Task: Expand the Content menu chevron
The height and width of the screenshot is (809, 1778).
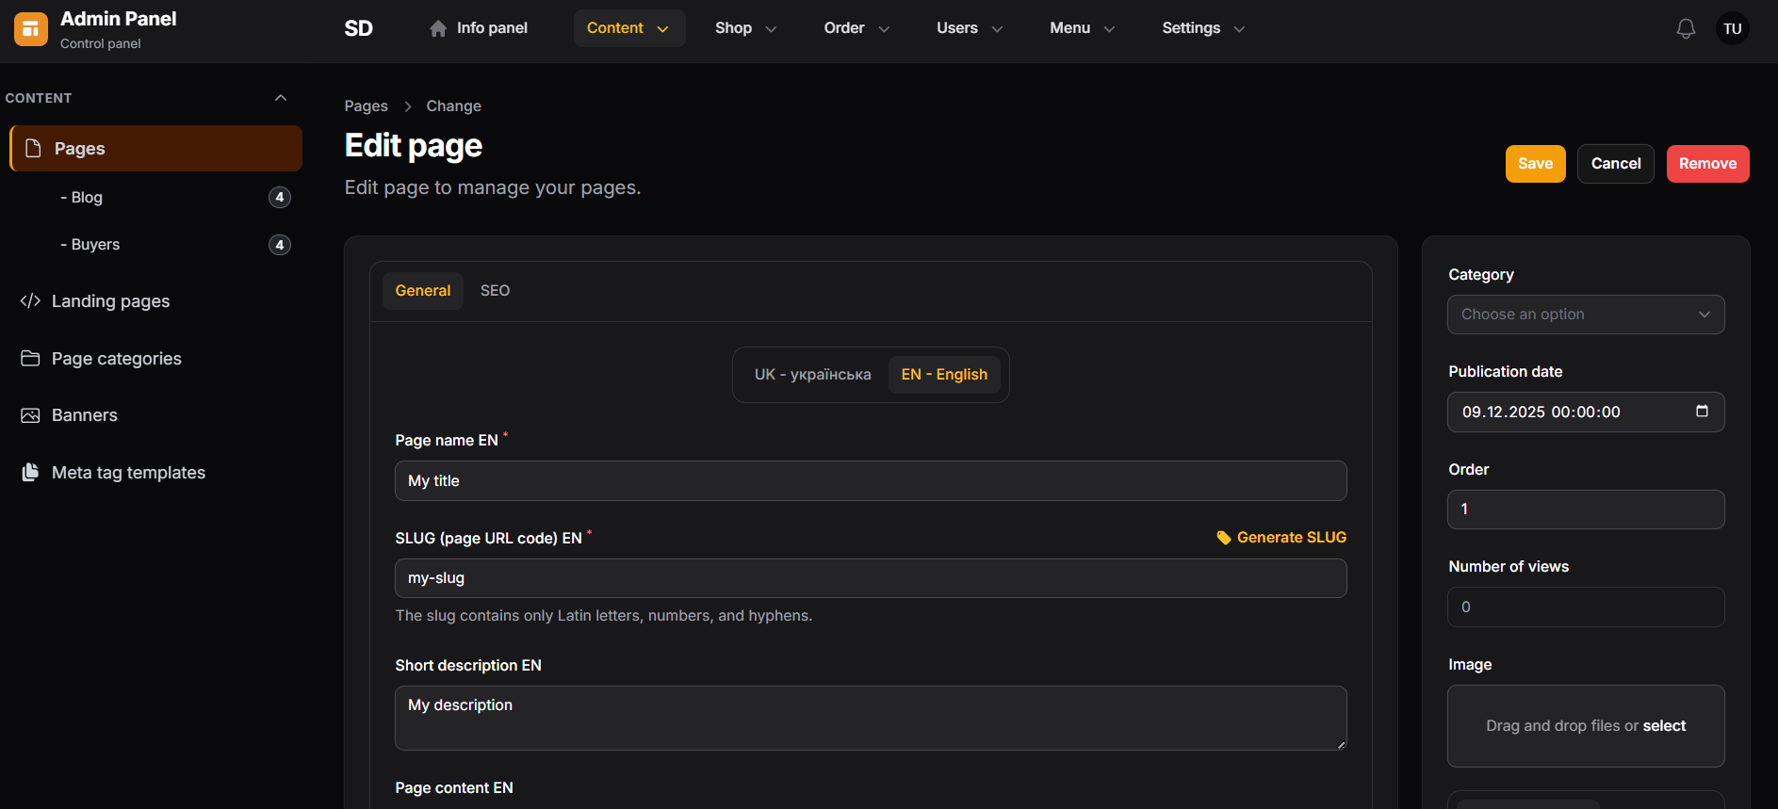Action: coord(663,29)
